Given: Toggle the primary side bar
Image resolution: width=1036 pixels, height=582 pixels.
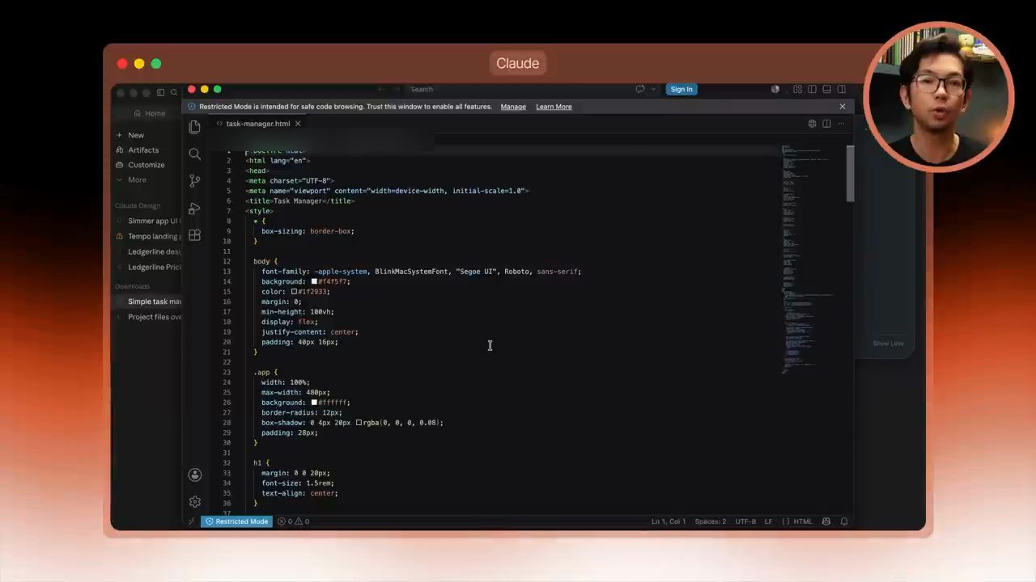Looking at the screenshot, I should (x=812, y=89).
